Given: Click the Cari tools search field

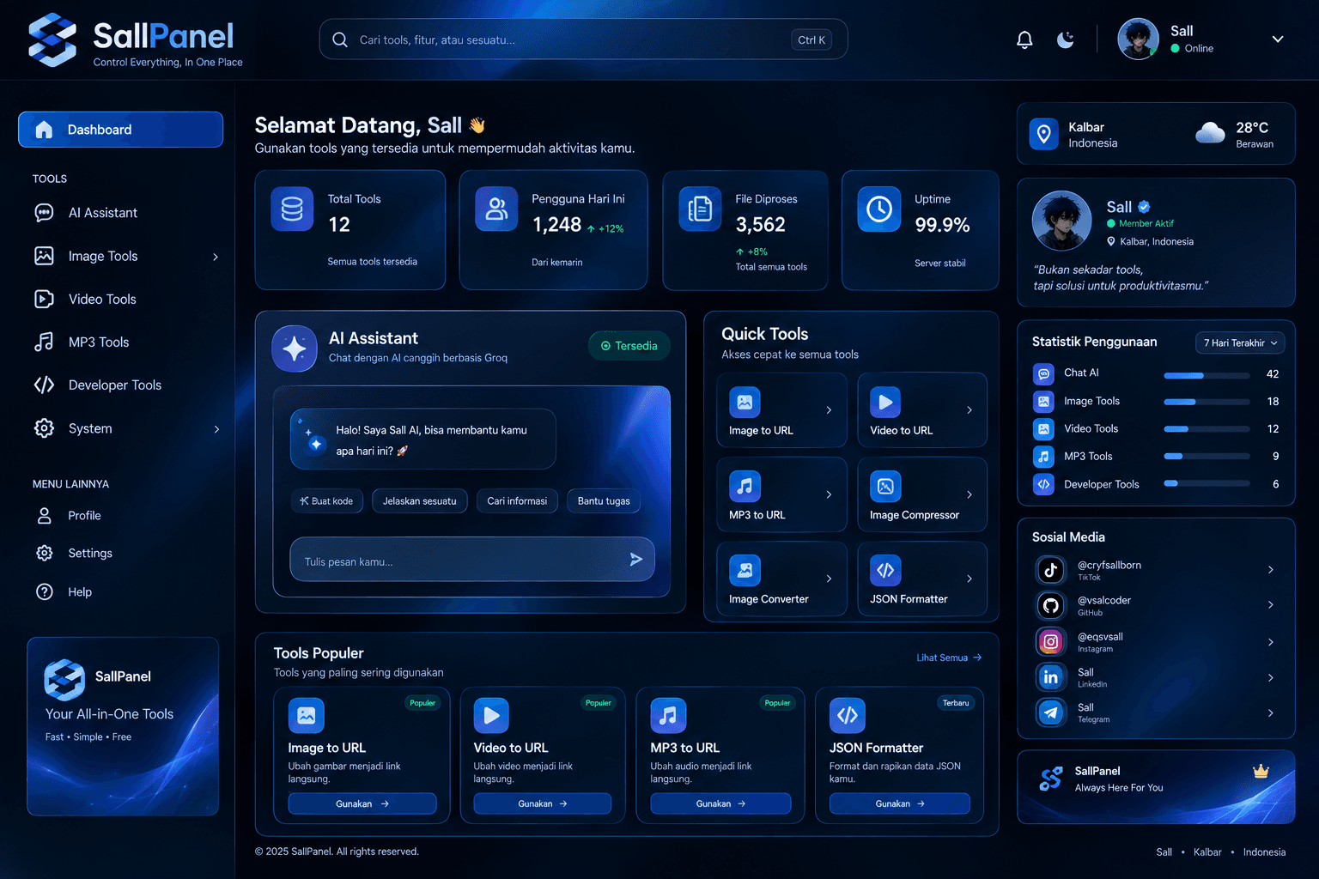Looking at the screenshot, I should click(584, 39).
